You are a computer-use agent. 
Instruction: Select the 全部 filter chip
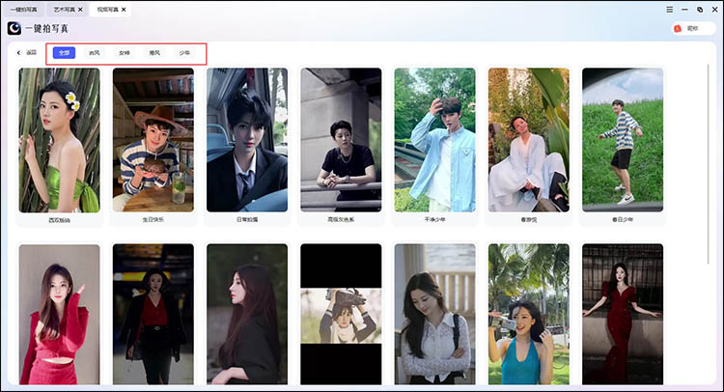[x=64, y=53]
